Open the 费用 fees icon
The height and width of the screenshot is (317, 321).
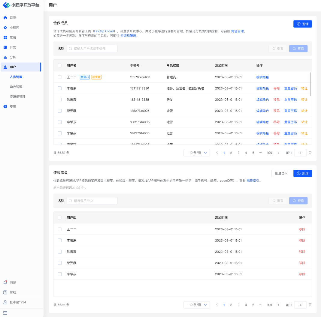point(5,106)
